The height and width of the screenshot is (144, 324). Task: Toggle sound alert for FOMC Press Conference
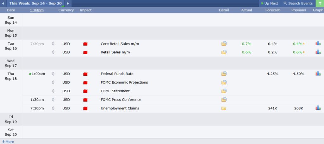pyautogui.click(x=53, y=100)
